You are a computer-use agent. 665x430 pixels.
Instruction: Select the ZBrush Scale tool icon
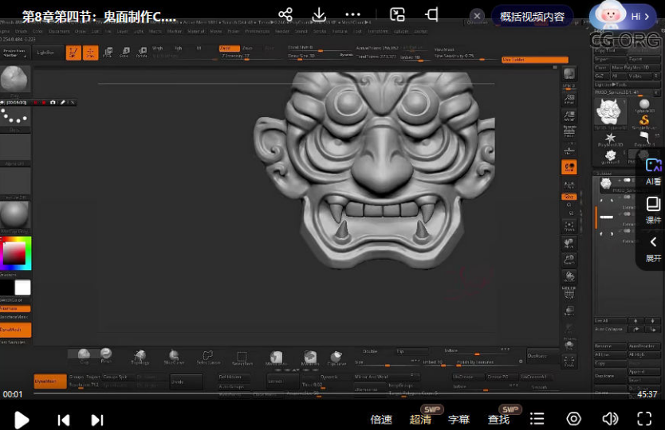tap(124, 53)
